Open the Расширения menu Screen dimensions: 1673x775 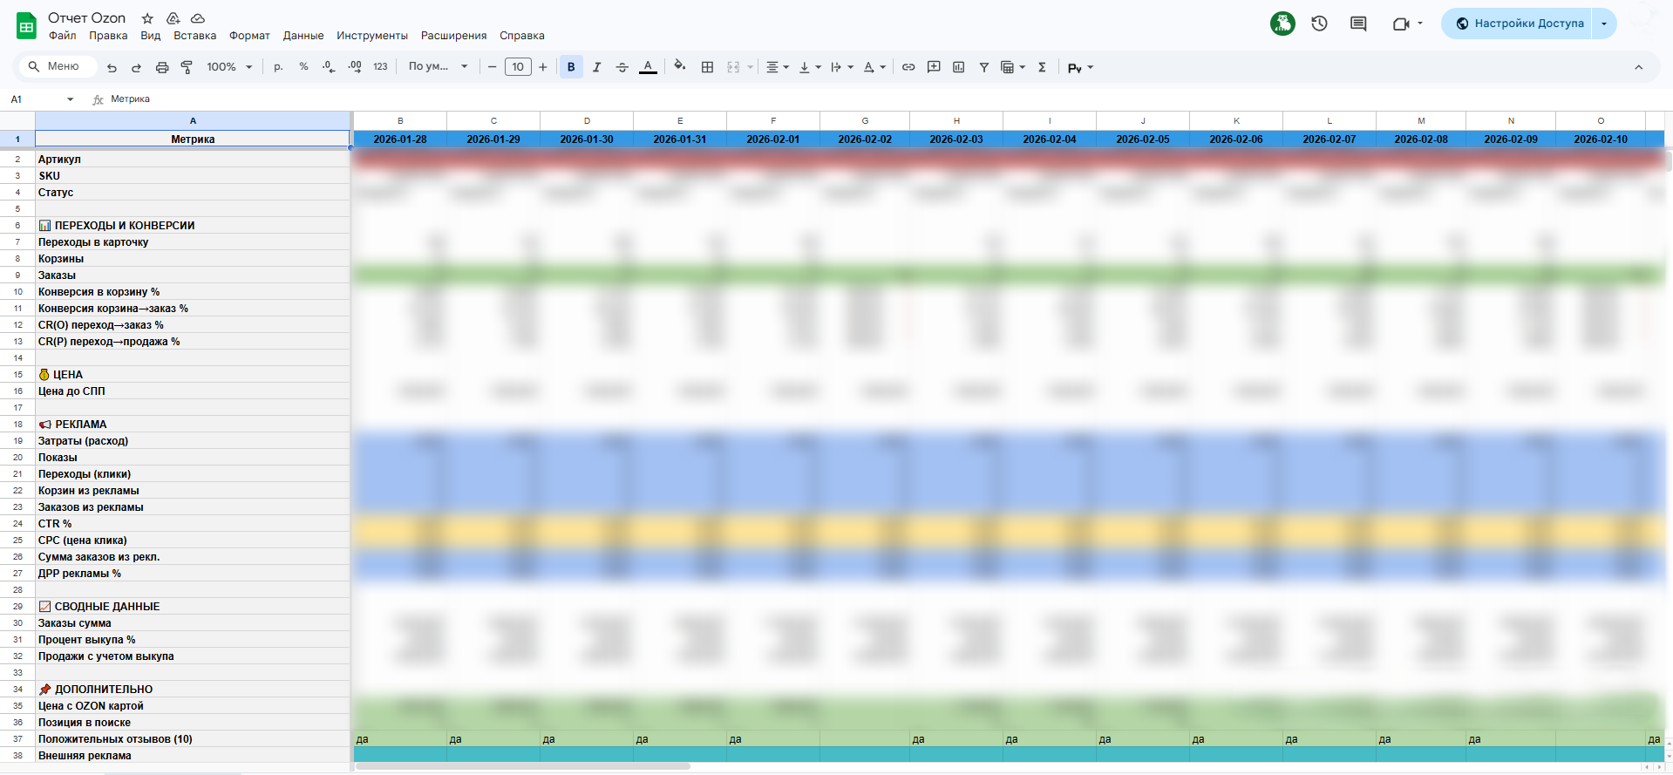(x=453, y=36)
